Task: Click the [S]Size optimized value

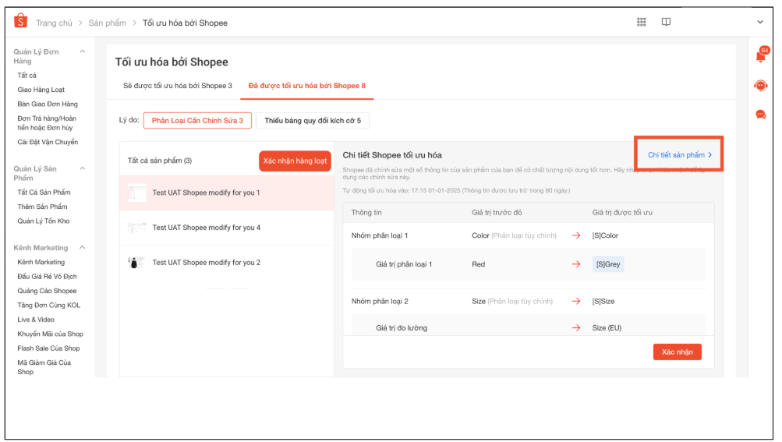Action: point(603,302)
